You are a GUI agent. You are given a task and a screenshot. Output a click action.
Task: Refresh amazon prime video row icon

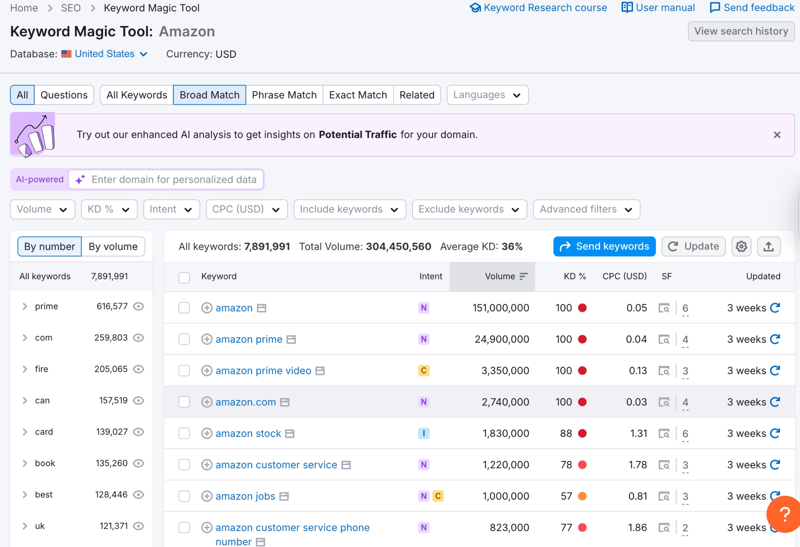pyautogui.click(x=775, y=370)
